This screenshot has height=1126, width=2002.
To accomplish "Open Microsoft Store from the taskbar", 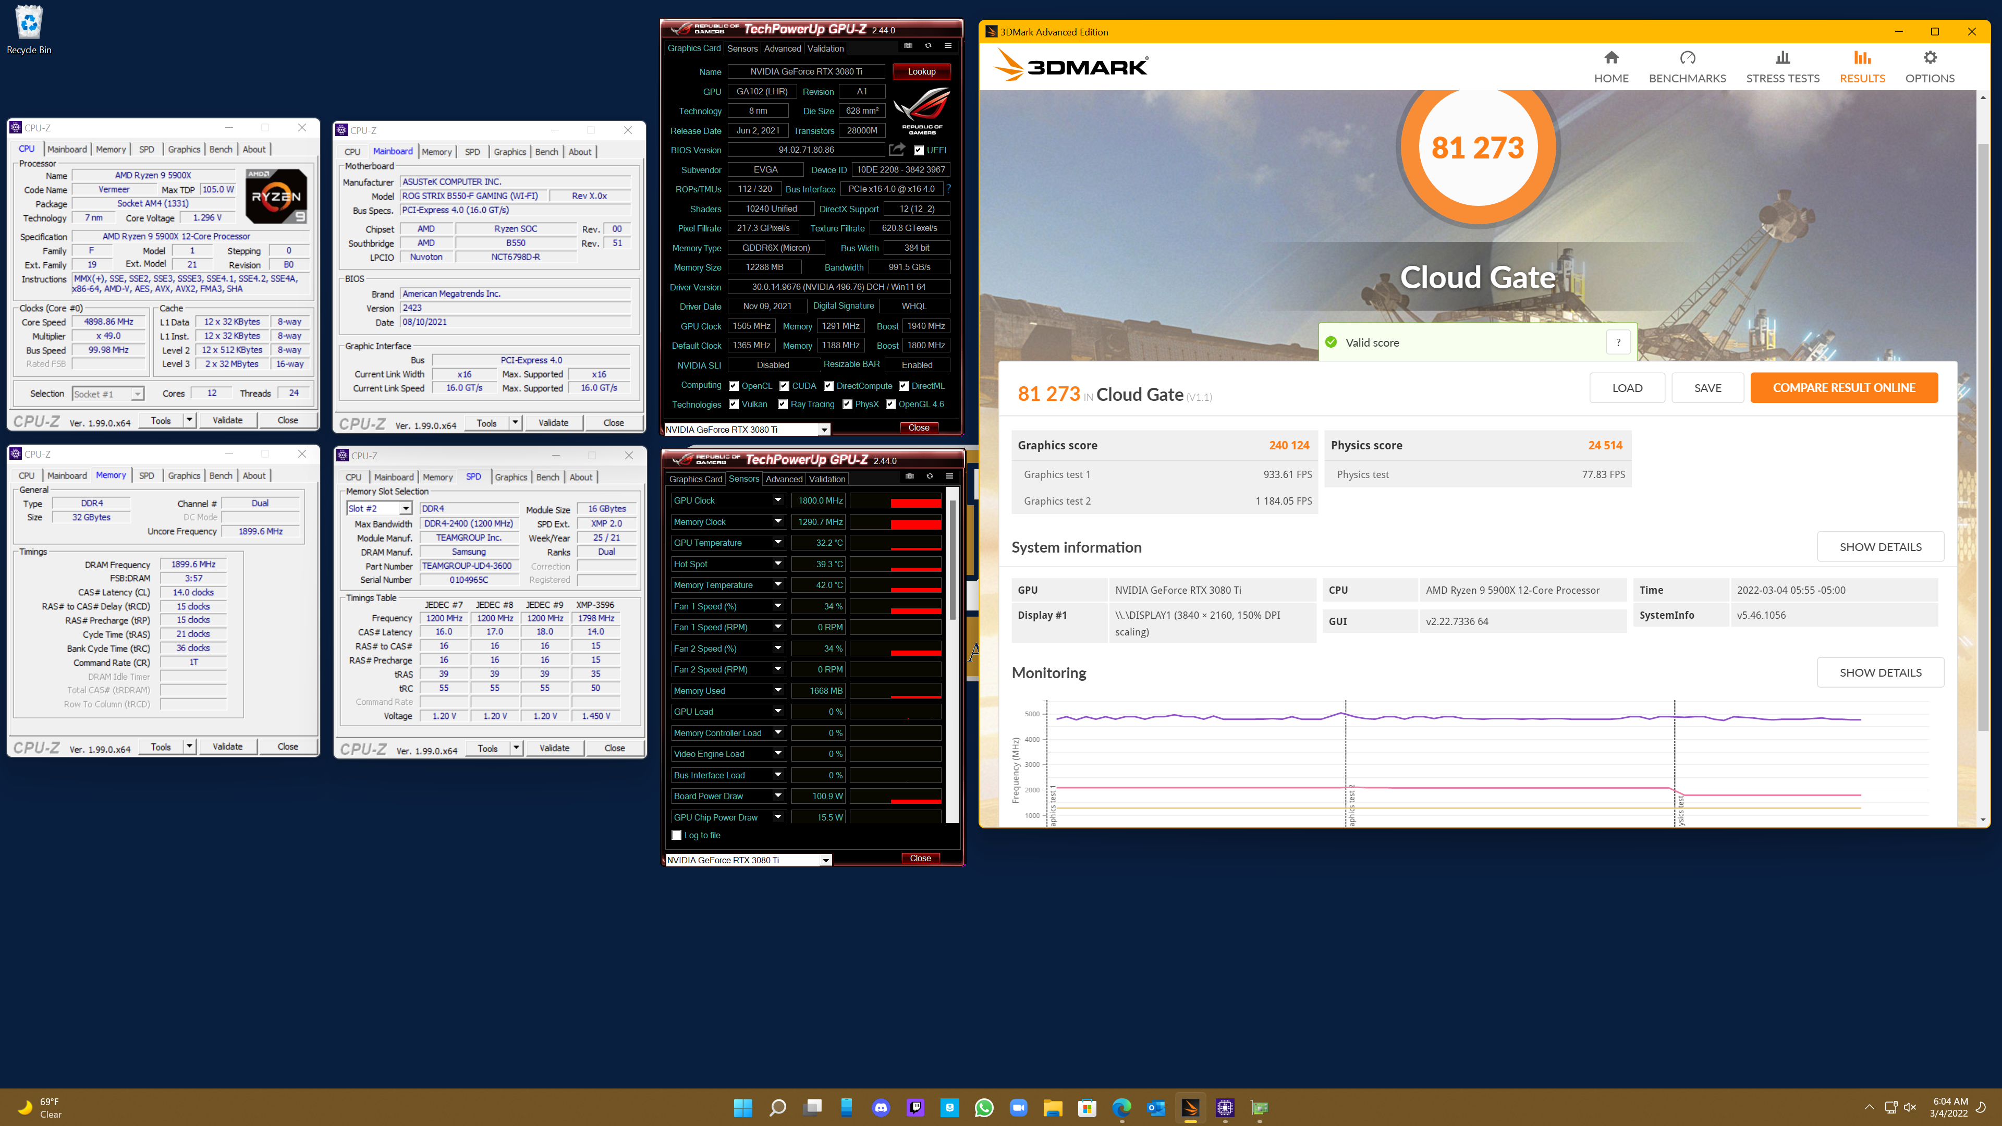I will point(1087,1107).
